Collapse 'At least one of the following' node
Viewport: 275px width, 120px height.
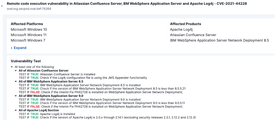point(12,67)
